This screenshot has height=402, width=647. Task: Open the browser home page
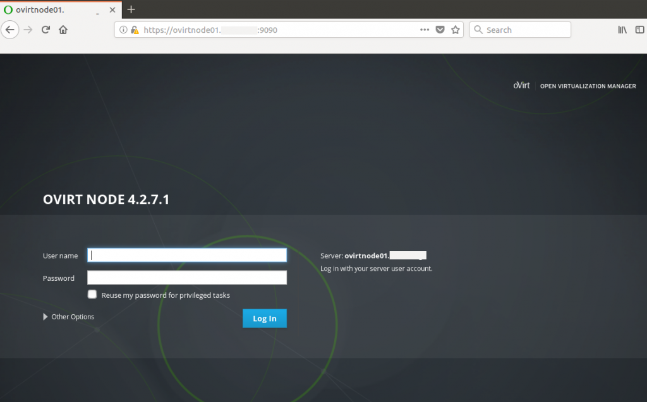pyautogui.click(x=63, y=30)
